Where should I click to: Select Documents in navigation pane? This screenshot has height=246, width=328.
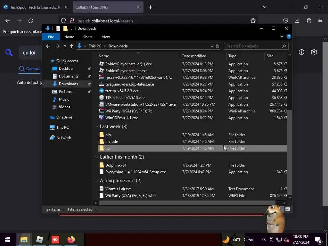click(x=69, y=76)
